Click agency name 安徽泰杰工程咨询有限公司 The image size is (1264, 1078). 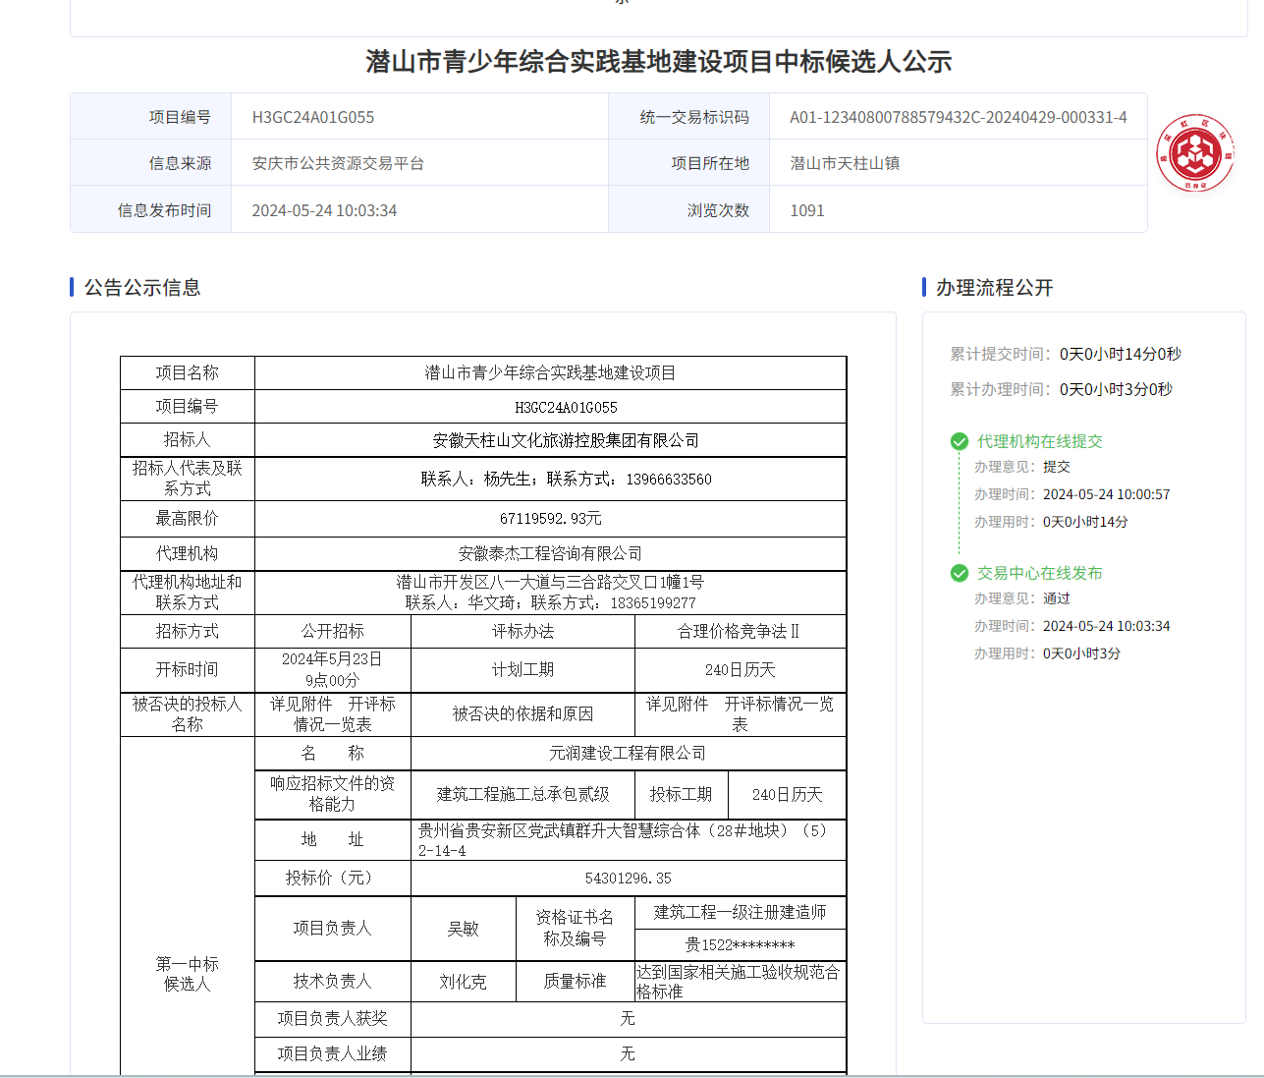tap(550, 553)
